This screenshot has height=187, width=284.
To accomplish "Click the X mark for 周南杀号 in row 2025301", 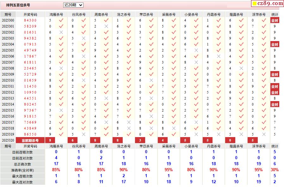I will pyautogui.click(x=106, y=27).
